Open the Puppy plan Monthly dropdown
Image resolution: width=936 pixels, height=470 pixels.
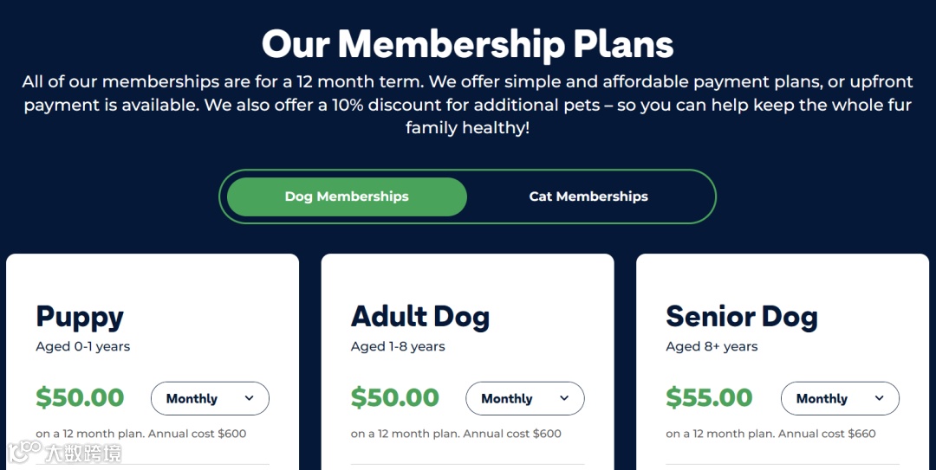click(210, 399)
